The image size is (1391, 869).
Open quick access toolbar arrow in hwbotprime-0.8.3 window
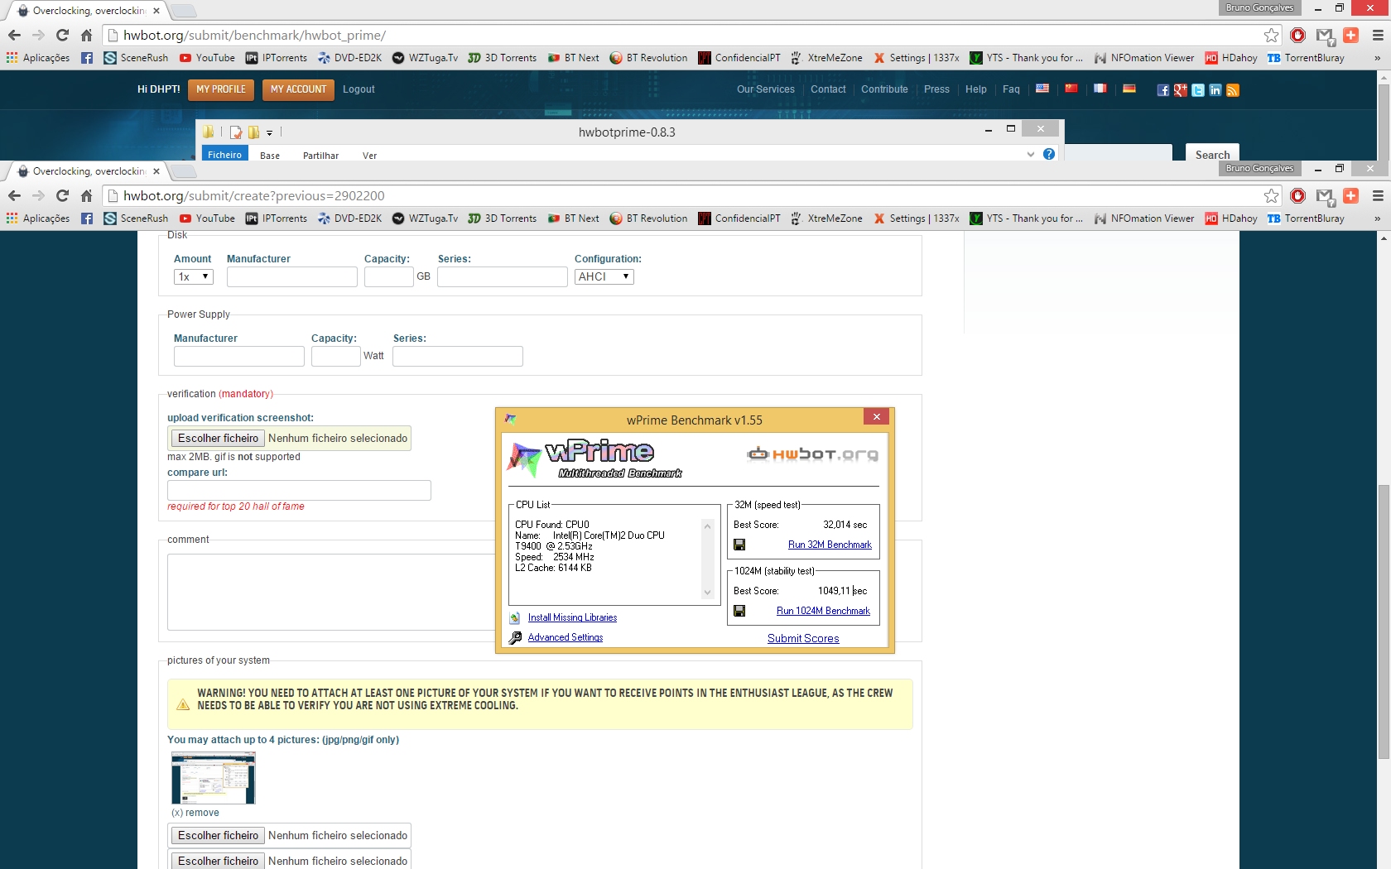tap(269, 132)
